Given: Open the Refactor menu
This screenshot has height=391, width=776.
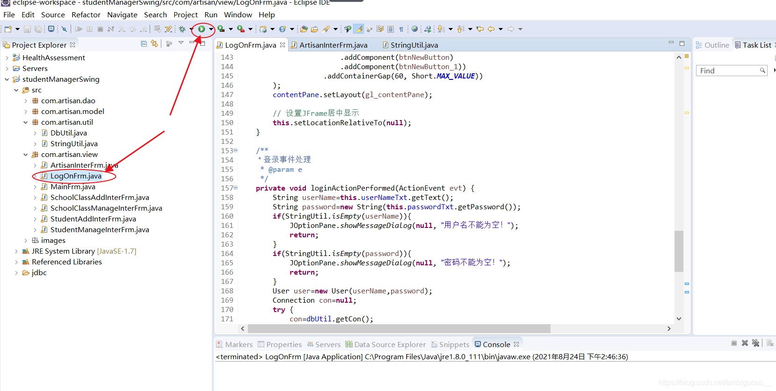Looking at the screenshot, I should 86,14.
